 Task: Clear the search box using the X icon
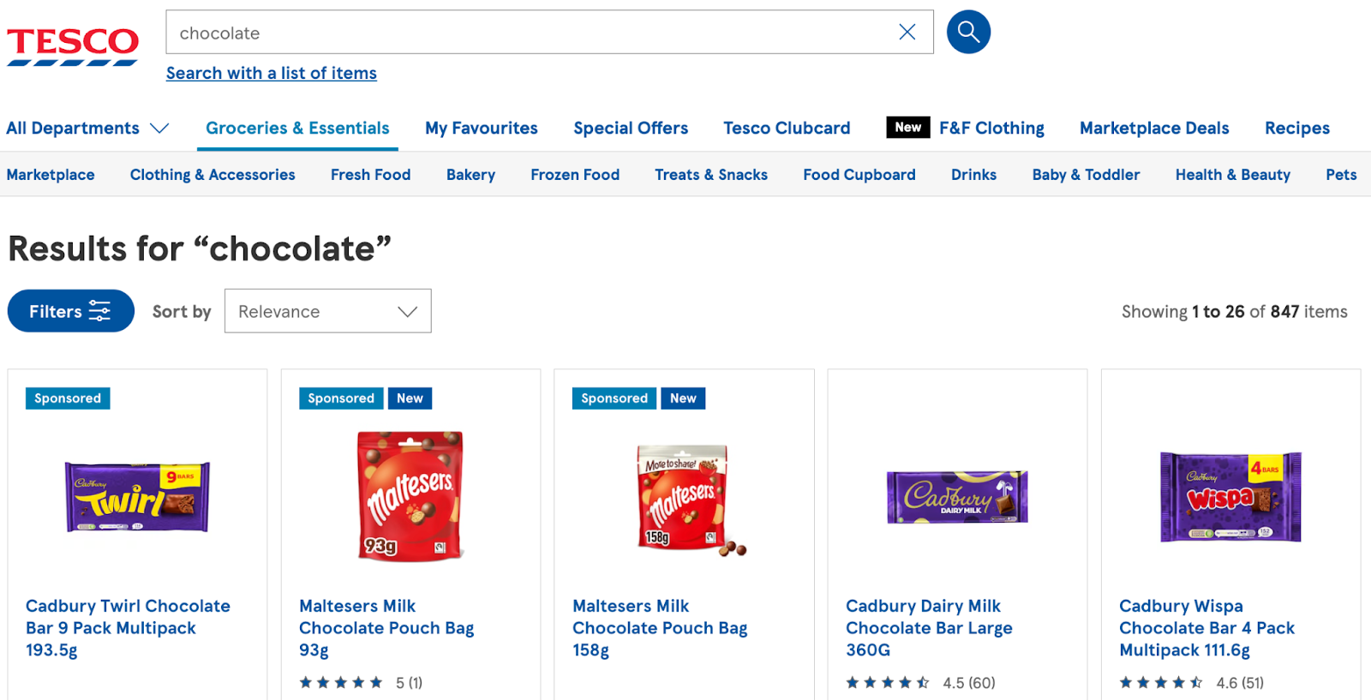coord(907,32)
